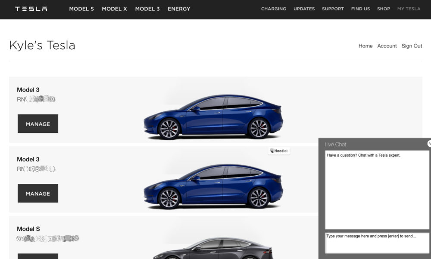431x259 pixels.
Task: Manage the first Model 3
Action: coord(38,123)
